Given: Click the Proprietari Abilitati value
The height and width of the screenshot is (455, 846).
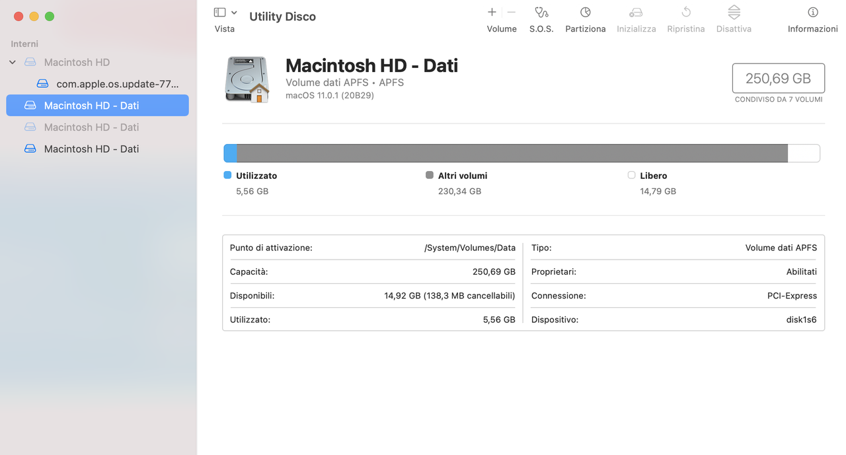Looking at the screenshot, I should pyautogui.click(x=802, y=271).
